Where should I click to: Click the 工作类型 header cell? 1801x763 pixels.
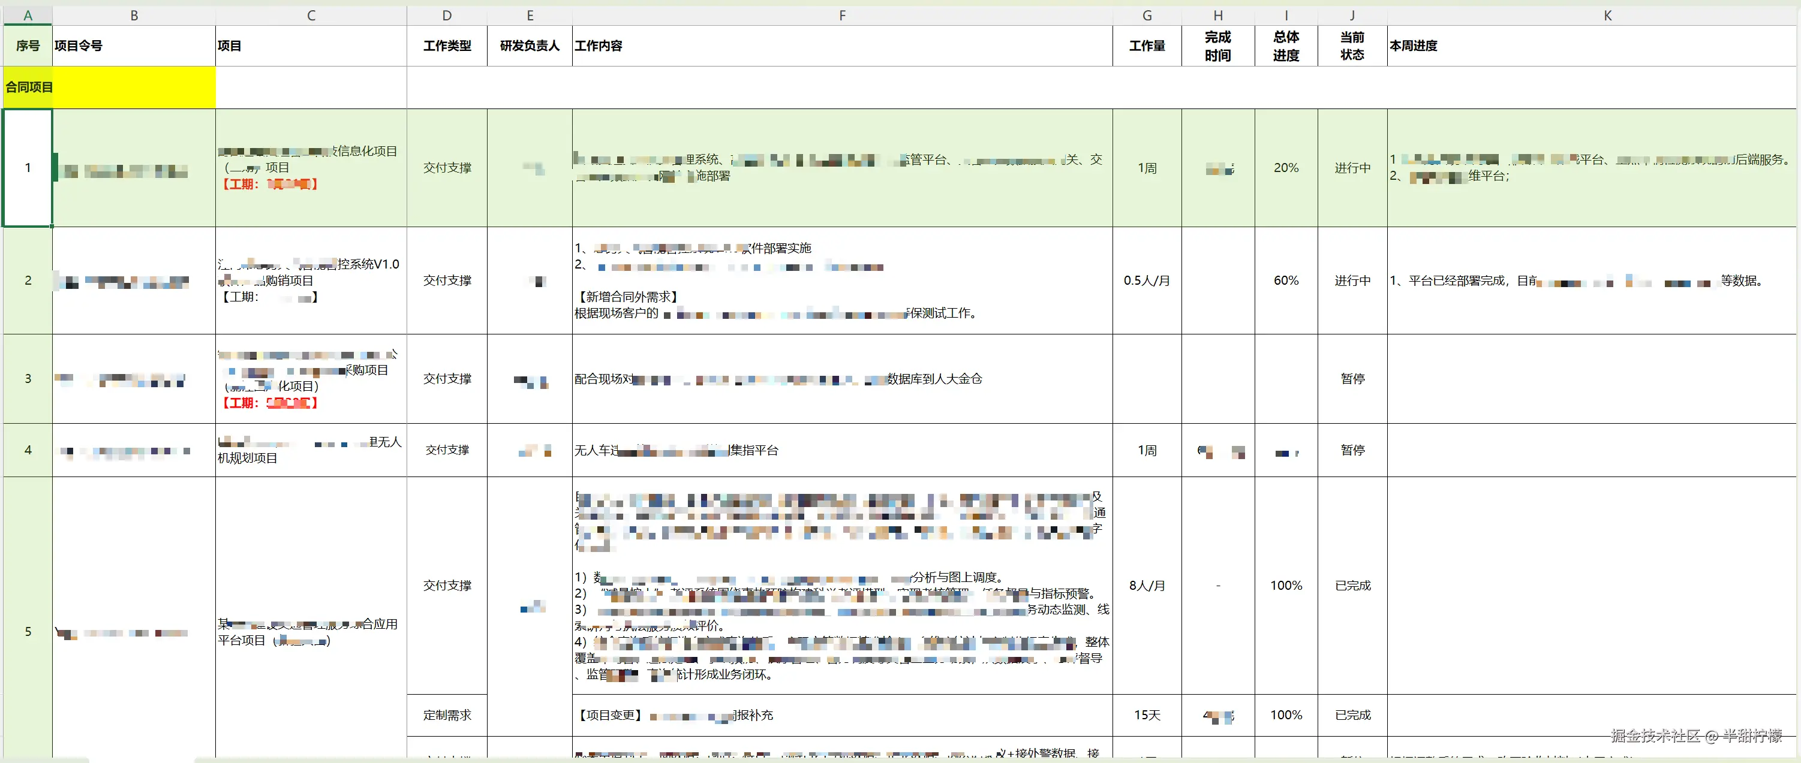[x=447, y=46]
